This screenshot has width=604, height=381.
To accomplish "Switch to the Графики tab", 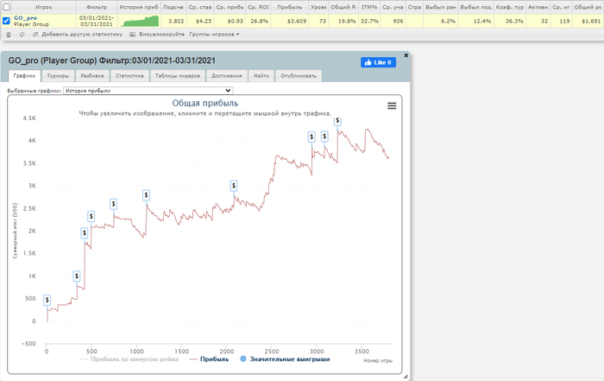I will pyautogui.click(x=24, y=76).
